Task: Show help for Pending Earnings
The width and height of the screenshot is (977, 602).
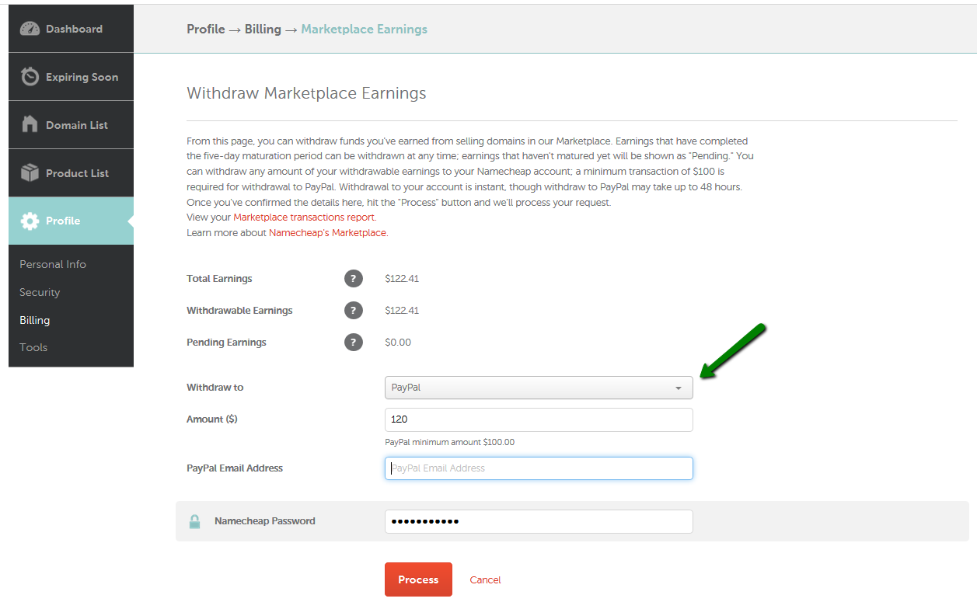Action: 354,343
